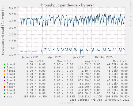Screen dimensions: 133x106
Task: Click the Min (-/+) column header
Action: 64,61
